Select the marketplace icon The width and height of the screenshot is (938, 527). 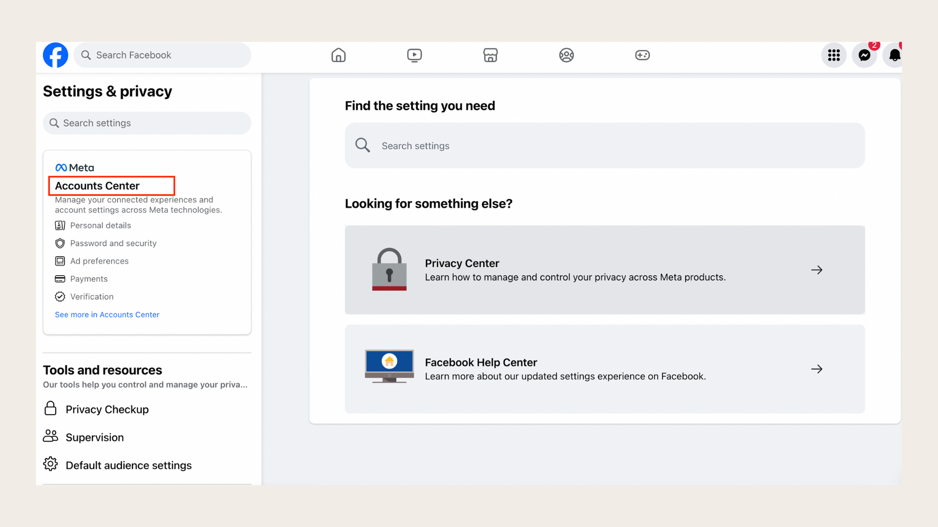click(490, 54)
